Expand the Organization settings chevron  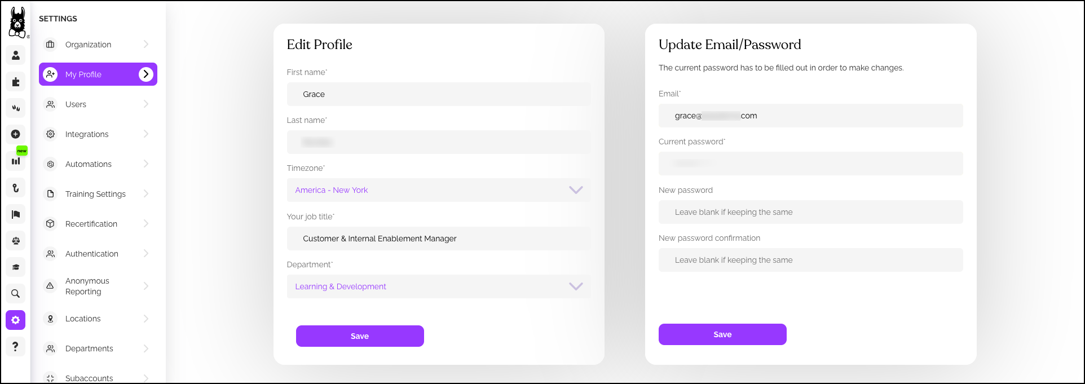(146, 44)
